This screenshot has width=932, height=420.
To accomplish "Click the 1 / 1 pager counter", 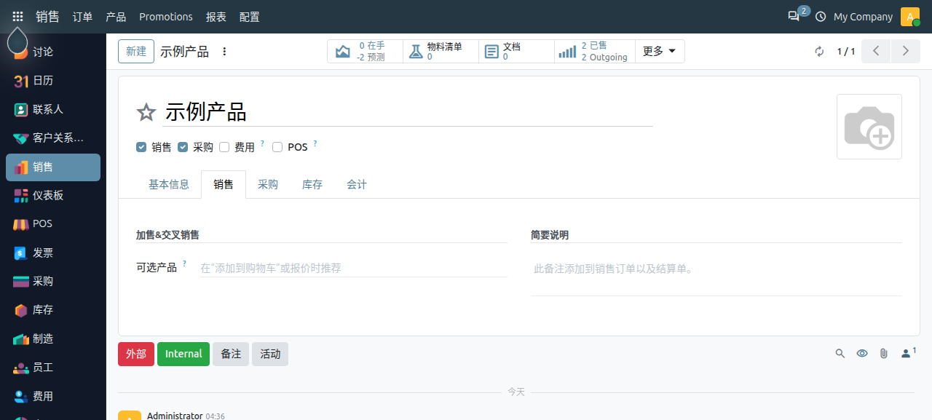I will click(845, 51).
